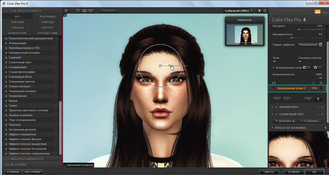This screenshot has height=175, width=329.
Task: Open the COLOR EFEX PRO 4 header menu
Action: (7, 11)
